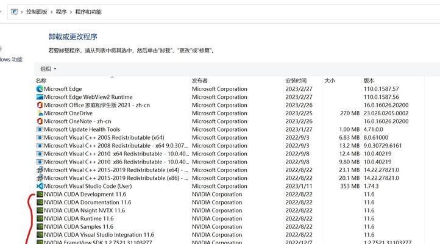The image size is (440, 244).
Task: Click the Visual C++ 2010 x64 icon
Action: pos(40,154)
